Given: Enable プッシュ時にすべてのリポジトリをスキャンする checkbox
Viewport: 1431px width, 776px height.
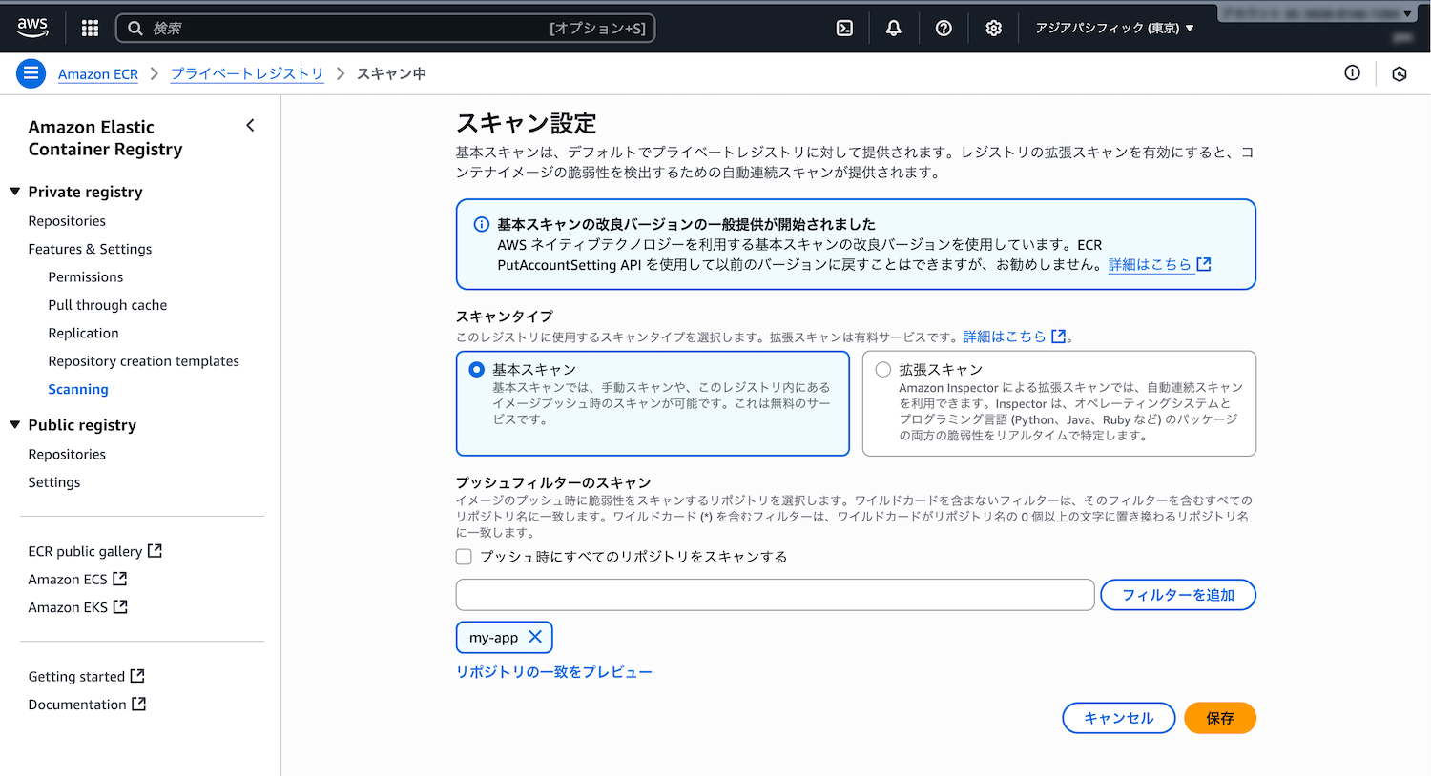Looking at the screenshot, I should click(x=465, y=557).
